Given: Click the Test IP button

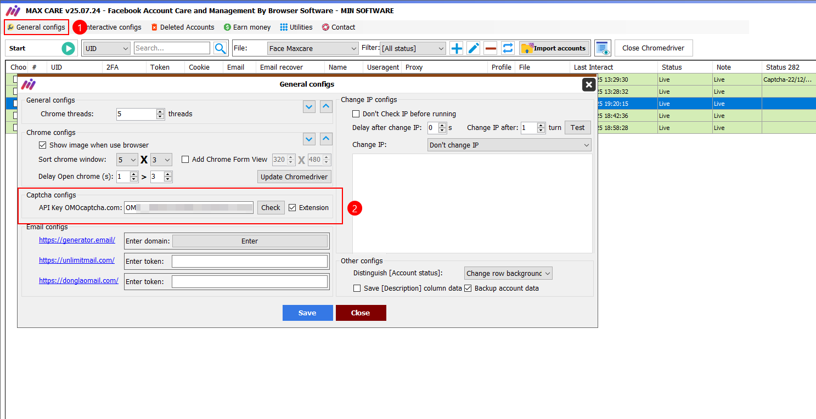Looking at the screenshot, I should pos(578,128).
